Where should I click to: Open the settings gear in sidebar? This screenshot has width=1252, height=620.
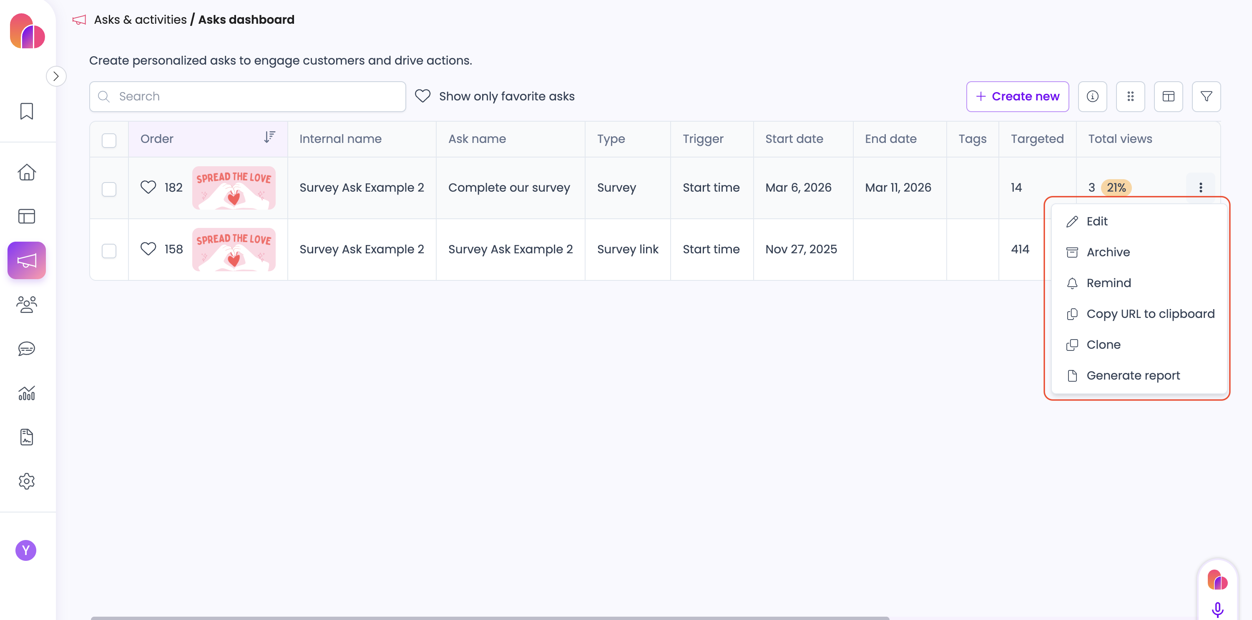[27, 481]
